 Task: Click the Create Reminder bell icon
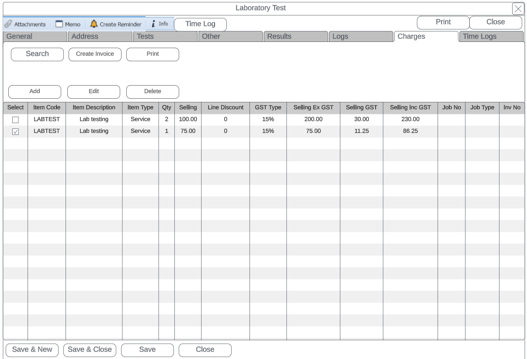click(x=94, y=24)
